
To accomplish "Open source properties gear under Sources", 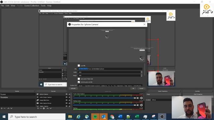I will [44, 108].
